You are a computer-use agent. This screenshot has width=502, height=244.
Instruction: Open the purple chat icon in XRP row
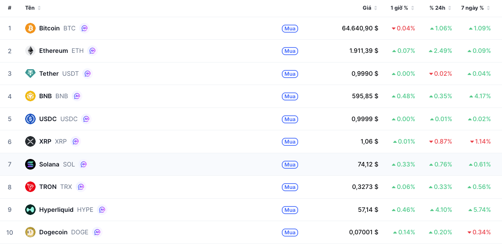point(75,141)
